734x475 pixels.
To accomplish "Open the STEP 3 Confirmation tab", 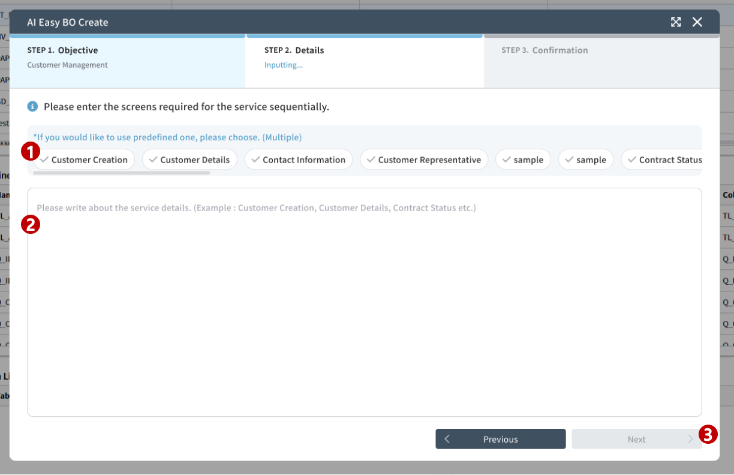I will [x=601, y=61].
